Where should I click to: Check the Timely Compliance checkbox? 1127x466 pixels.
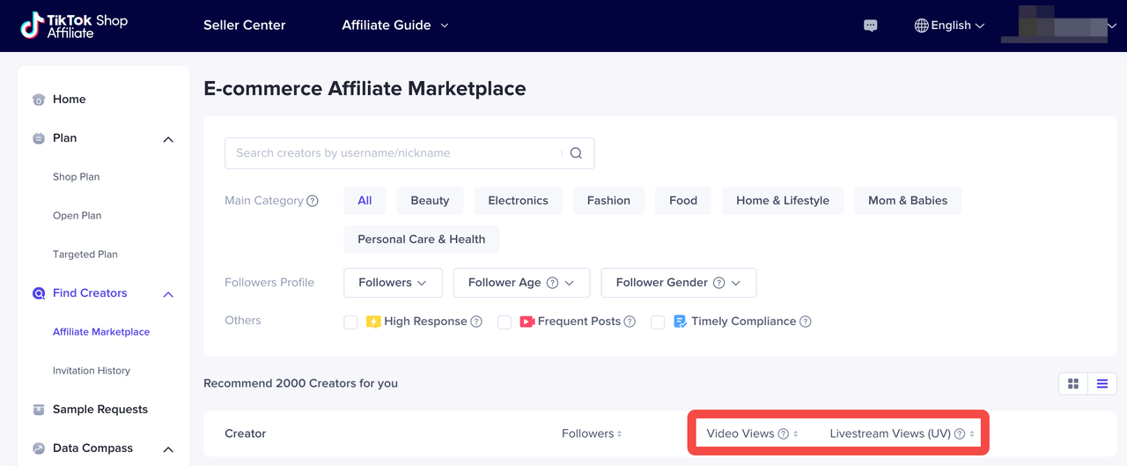[658, 322]
